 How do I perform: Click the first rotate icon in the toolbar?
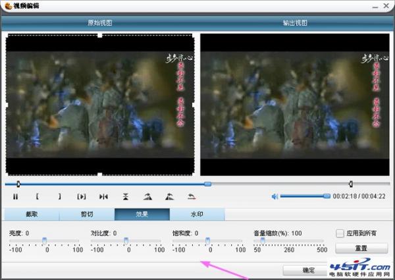(x=147, y=196)
